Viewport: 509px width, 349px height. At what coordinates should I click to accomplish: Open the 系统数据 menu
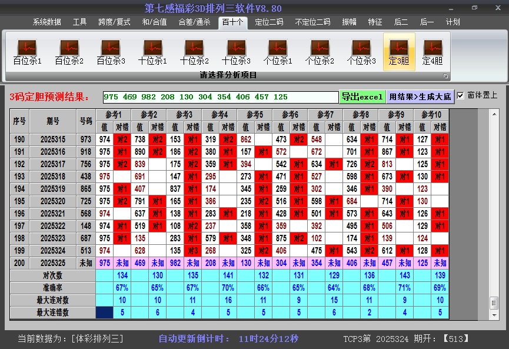[46, 22]
